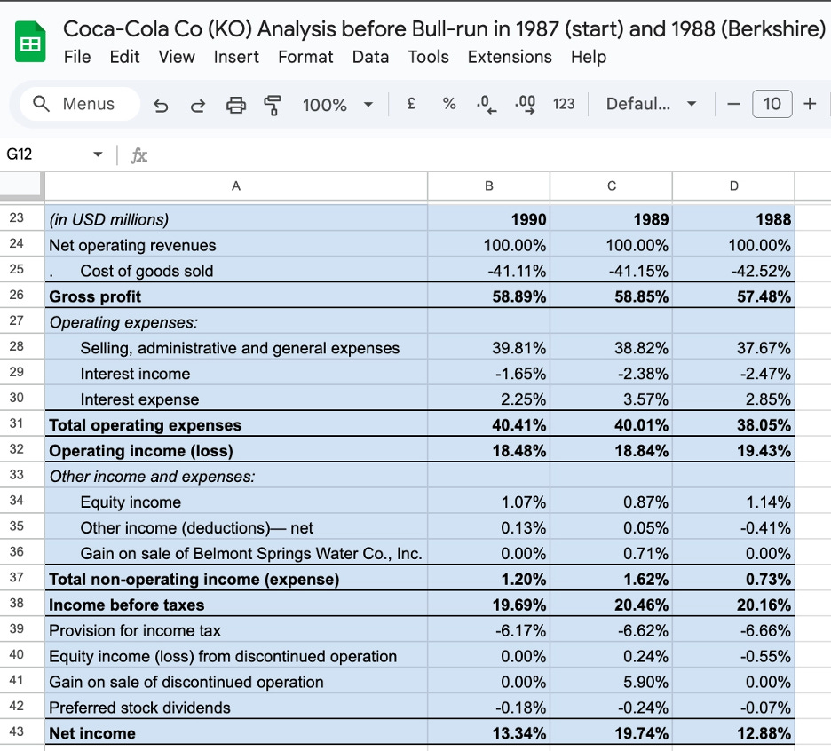Click the 'Total operating expenses' cell
This screenshot has height=751, width=831.
point(236,424)
